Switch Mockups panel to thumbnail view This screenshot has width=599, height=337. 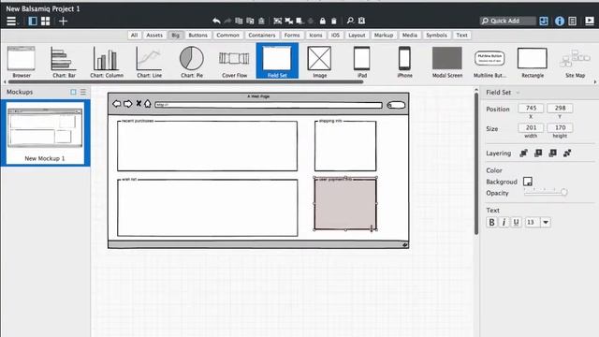pyautogui.click(x=73, y=92)
